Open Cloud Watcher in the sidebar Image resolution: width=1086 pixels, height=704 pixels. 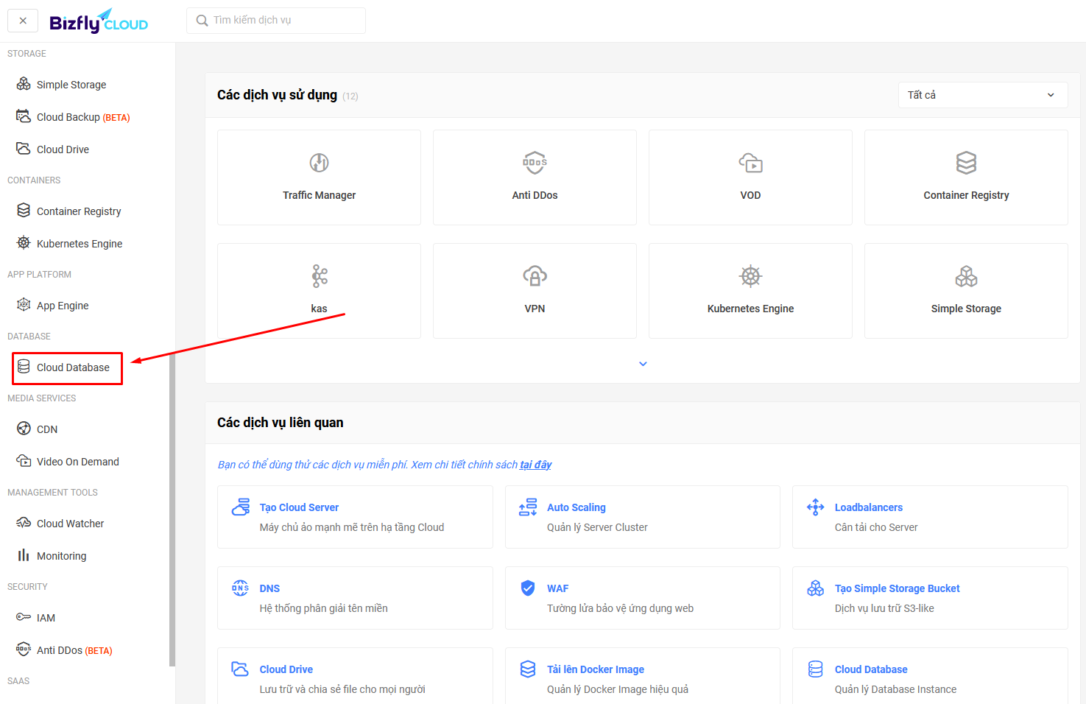(x=70, y=524)
